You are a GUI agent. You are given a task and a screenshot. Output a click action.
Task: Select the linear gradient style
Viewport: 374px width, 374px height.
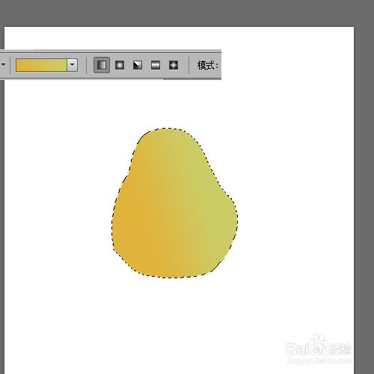coord(102,65)
